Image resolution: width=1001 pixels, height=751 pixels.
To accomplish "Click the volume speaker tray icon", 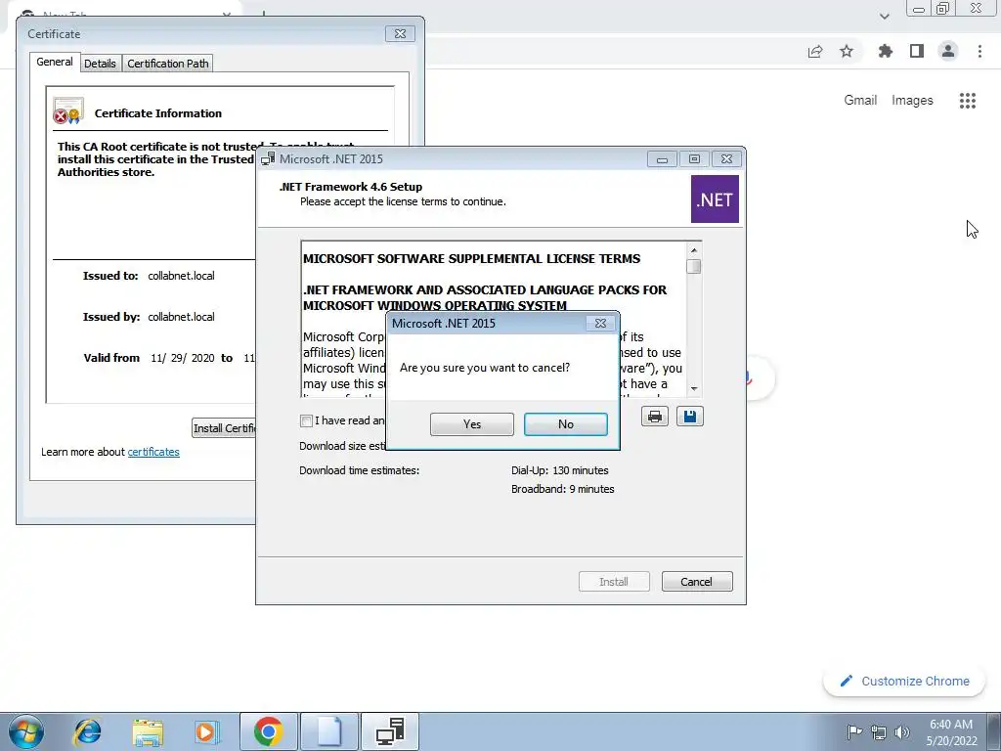I will pyautogui.click(x=902, y=732).
